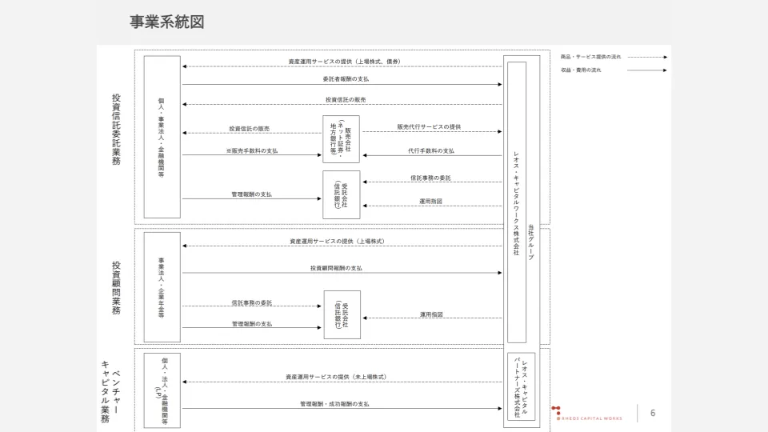Click the 個人・事業法人・金融機関等 box

(x=162, y=136)
